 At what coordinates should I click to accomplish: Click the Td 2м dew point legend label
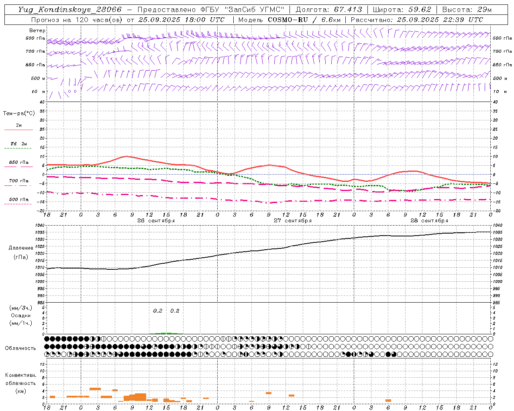(19, 144)
